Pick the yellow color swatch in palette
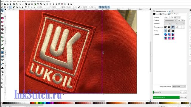This screenshot has width=191, height=107. [x=37, y=103]
